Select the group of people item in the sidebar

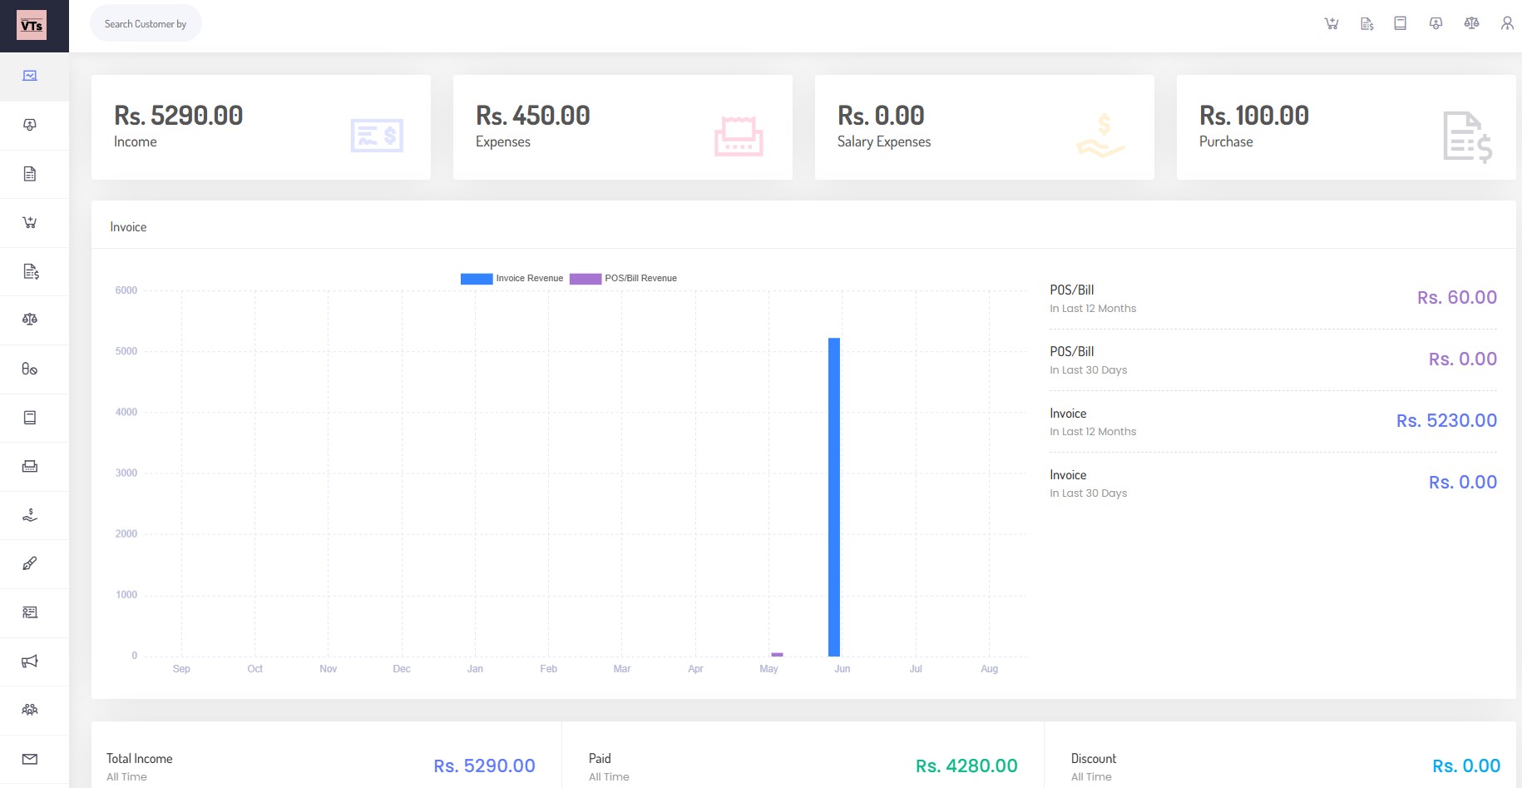click(30, 709)
